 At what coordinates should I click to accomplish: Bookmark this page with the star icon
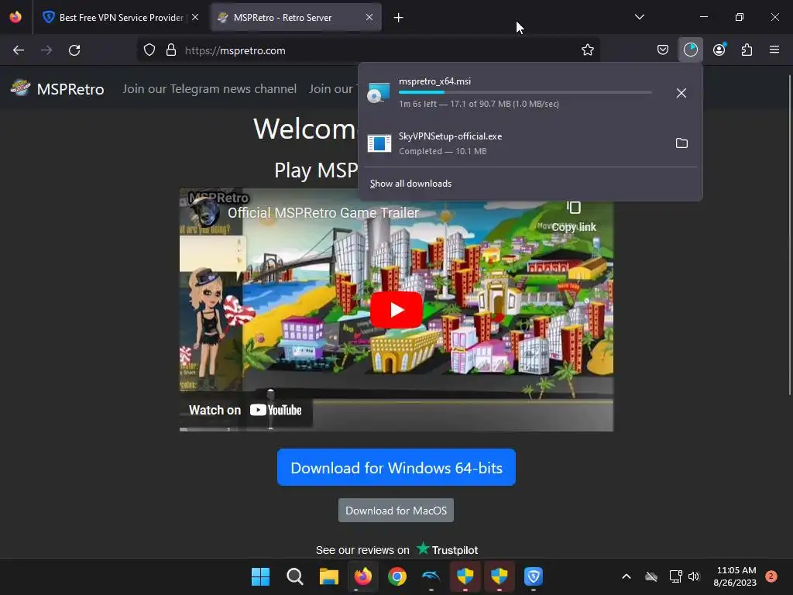coord(588,50)
